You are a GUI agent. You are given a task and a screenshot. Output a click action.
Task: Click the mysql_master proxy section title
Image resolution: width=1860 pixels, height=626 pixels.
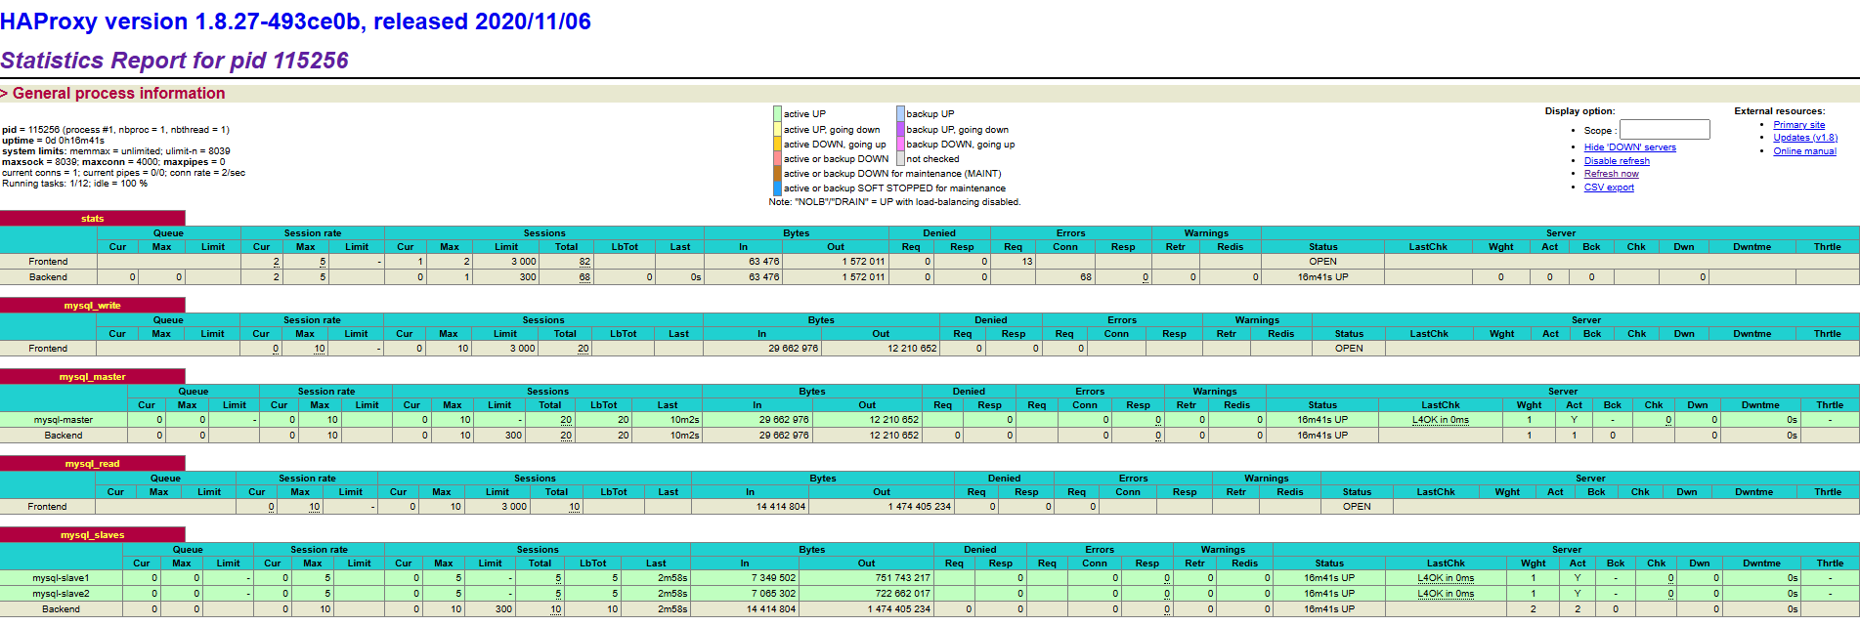coord(93,377)
